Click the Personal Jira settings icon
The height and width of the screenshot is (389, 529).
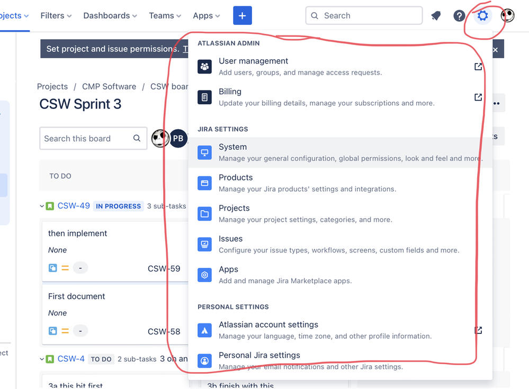[x=204, y=361]
